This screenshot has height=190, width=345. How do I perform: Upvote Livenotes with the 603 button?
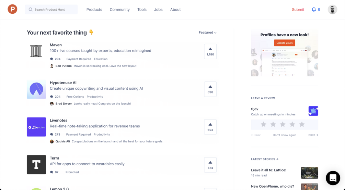[x=210, y=127]
